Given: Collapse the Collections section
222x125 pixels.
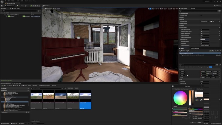Looking at the screenshot, I should point(2,112).
